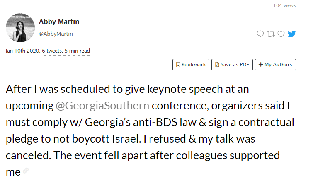Click the "pledge to not boycott Israel" line
The height and width of the screenshot is (179, 313).
pos(72,139)
